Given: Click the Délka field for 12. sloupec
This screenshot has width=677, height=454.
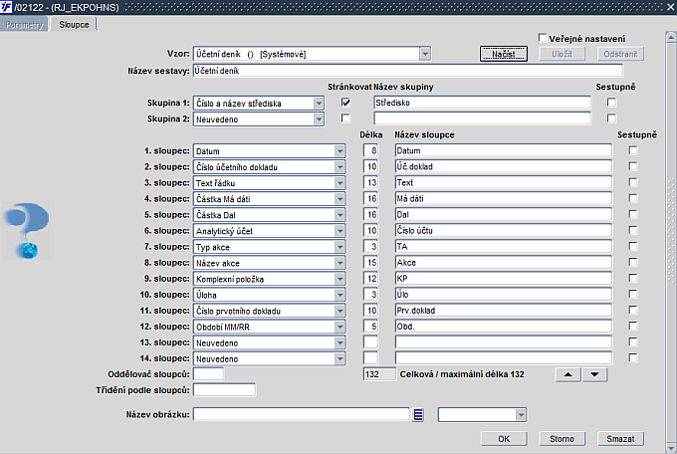Looking at the screenshot, I should [370, 327].
